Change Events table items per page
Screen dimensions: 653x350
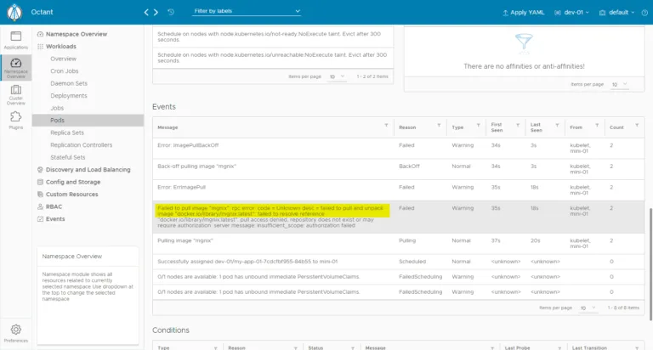pos(588,308)
